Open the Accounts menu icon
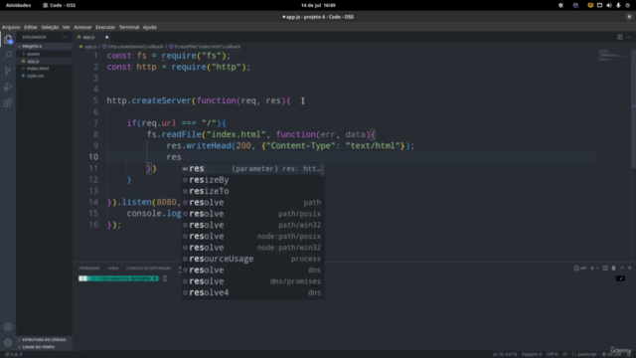The image size is (636, 358). [8, 327]
